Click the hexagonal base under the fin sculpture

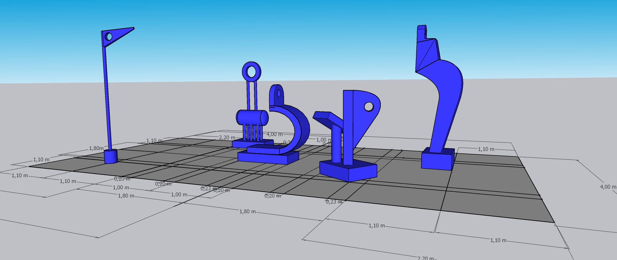tap(348, 171)
